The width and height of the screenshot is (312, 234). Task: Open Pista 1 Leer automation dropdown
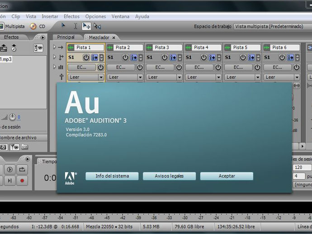click(x=86, y=77)
